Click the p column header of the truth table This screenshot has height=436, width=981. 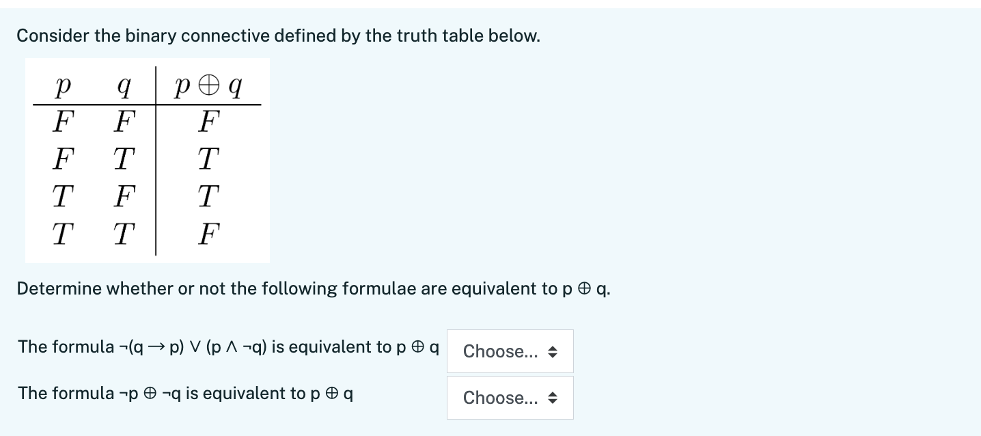pos(63,86)
